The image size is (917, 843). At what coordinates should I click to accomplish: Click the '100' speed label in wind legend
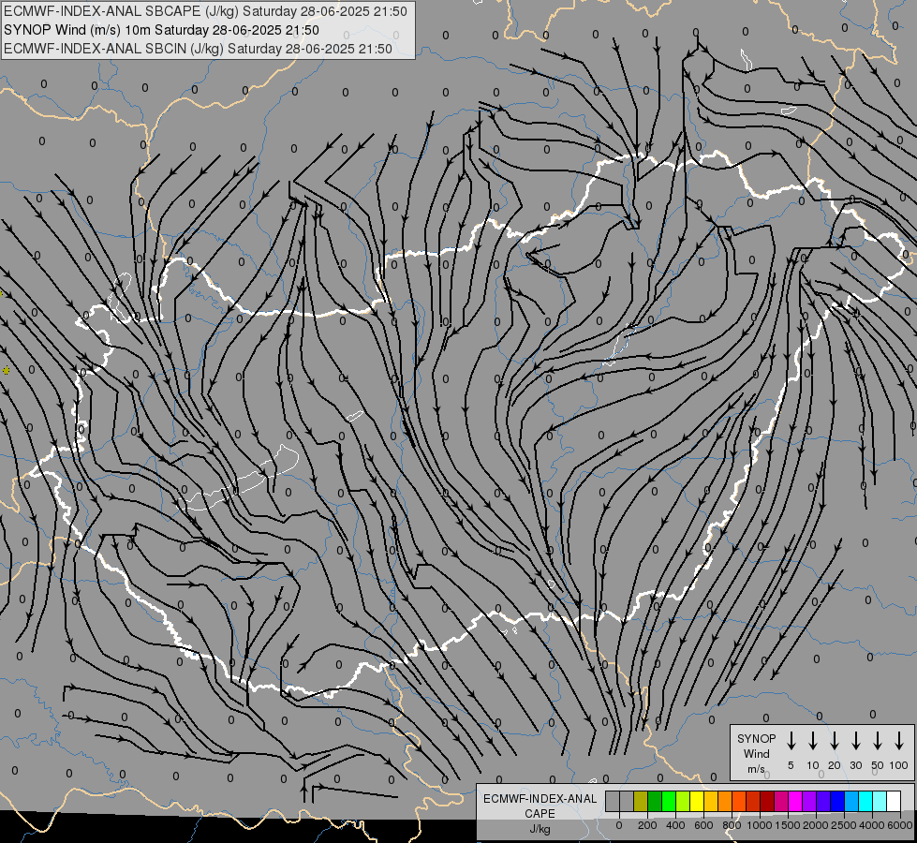pyautogui.click(x=899, y=765)
